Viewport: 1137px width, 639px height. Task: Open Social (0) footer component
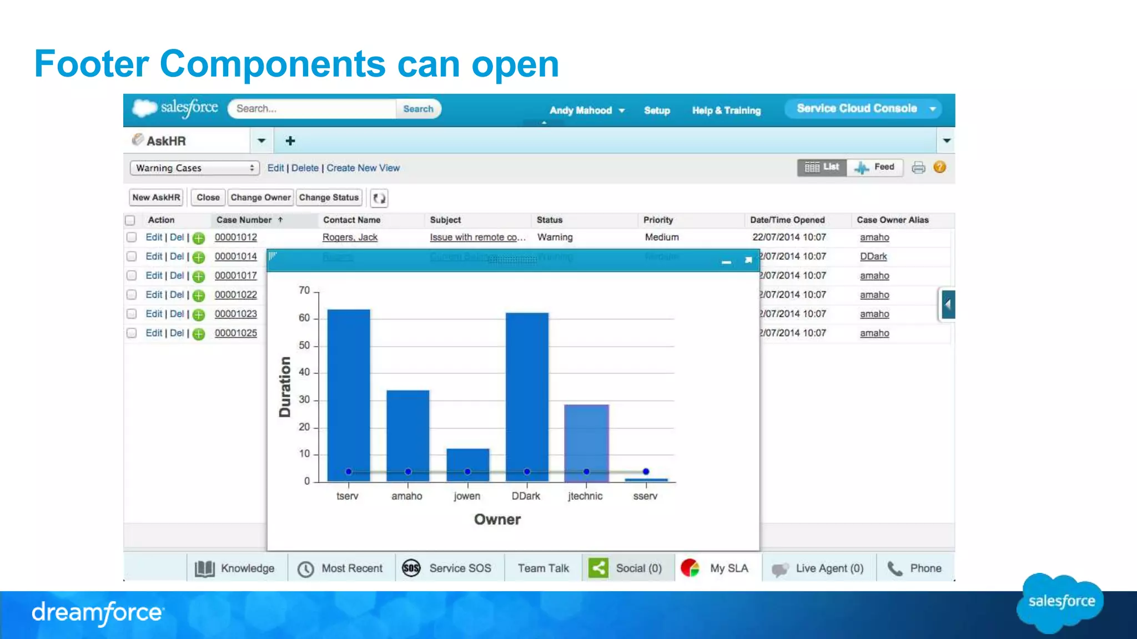628,568
